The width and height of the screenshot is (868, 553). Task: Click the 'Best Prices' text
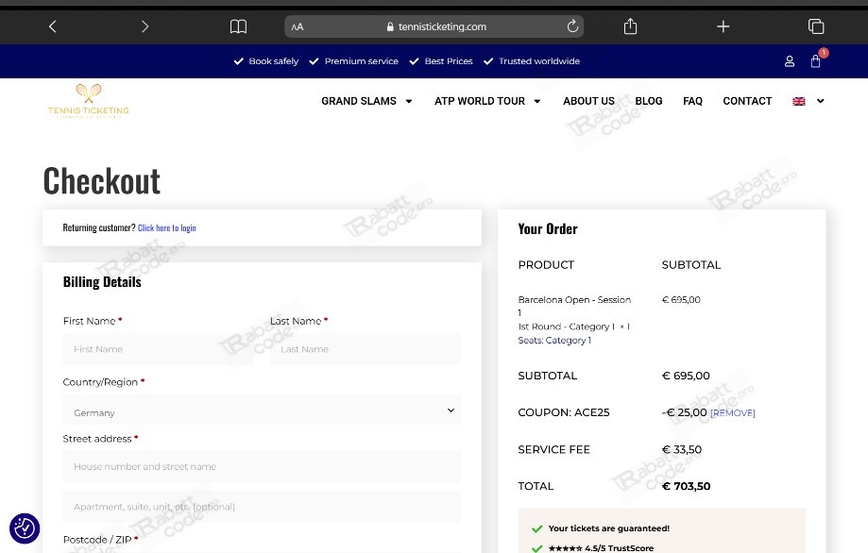click(449, 61)
